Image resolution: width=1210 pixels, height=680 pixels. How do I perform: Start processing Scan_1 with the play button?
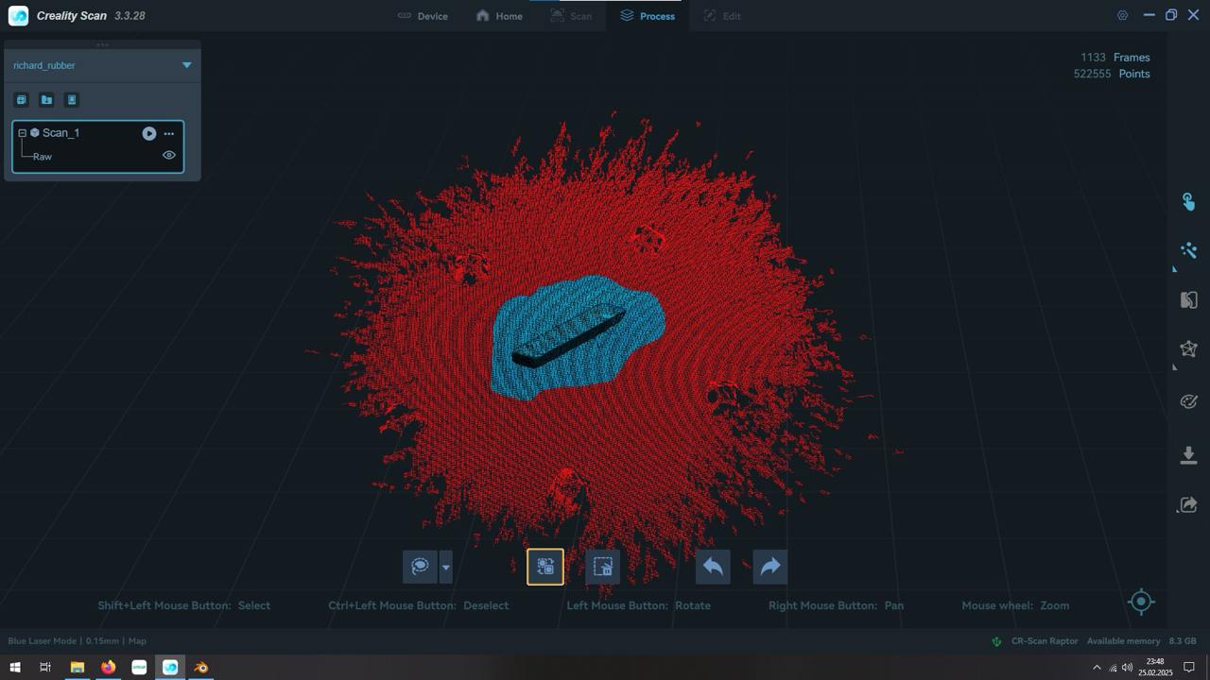point(149,133)
